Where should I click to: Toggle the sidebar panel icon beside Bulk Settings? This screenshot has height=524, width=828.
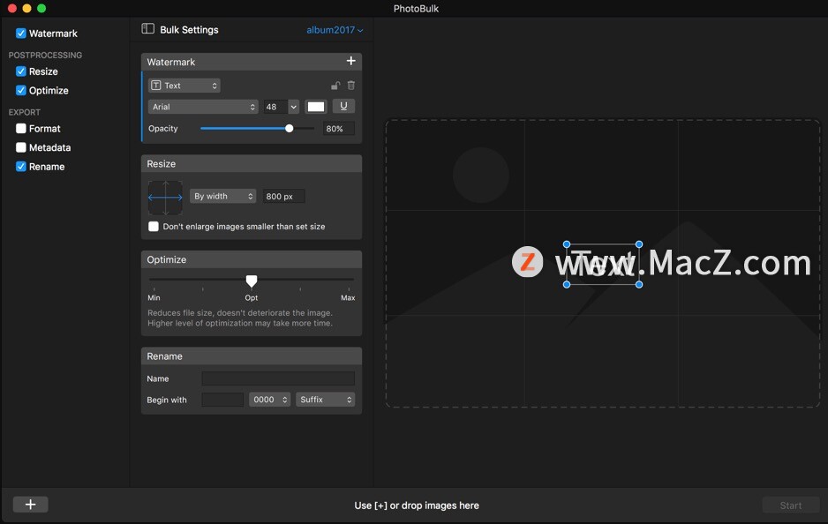coord(148,29)
